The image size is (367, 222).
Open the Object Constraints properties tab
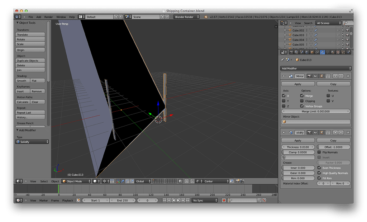(317, 52)
